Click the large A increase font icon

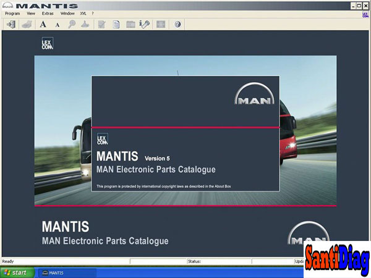click(43, 24)
